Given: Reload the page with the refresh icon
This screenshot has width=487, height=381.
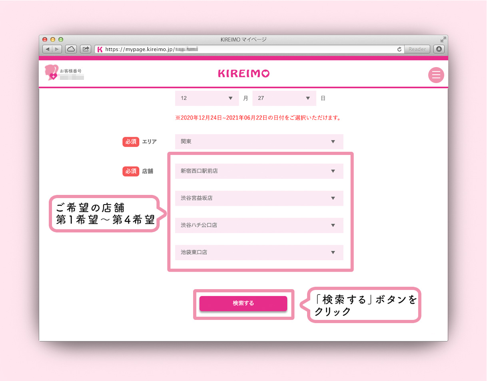Looking at the screenshot, I should pyautogui.click(x=399, y=49).
